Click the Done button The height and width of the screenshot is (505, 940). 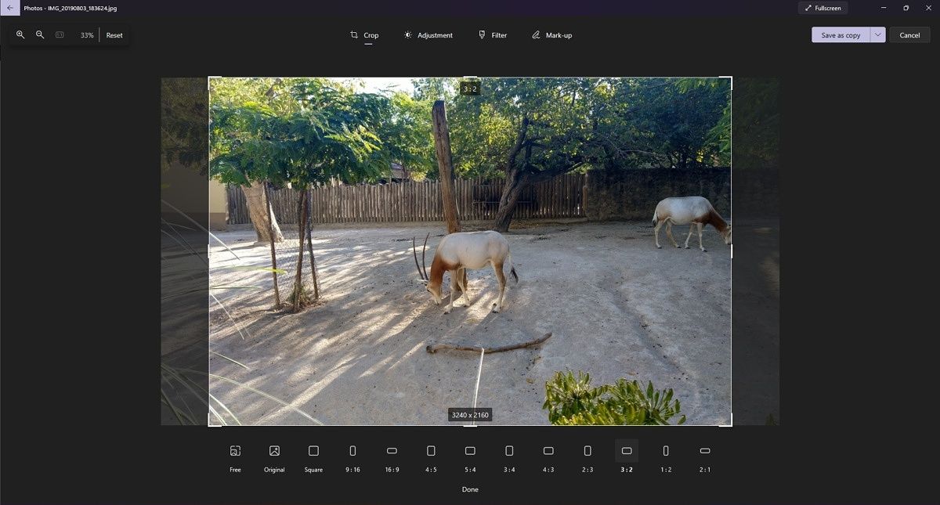tap(470, 489)
